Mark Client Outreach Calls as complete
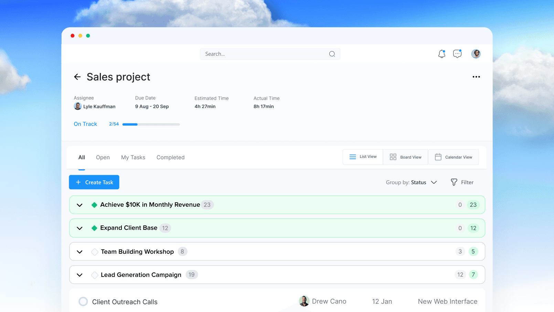The height and width of the screenshot is (312, 554). tap(83, 302)
